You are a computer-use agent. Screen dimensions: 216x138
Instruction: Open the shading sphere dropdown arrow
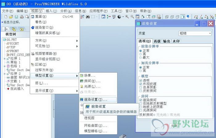(123, 17)
